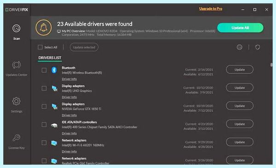Tick the Realtek PCIe GbE checkbox
Viewport: 276px width, 168px height.
click(x=44, y=161)
